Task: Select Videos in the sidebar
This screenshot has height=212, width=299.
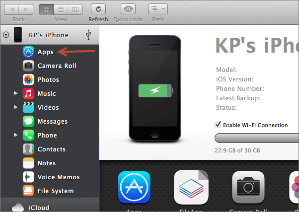Action: 48,108
